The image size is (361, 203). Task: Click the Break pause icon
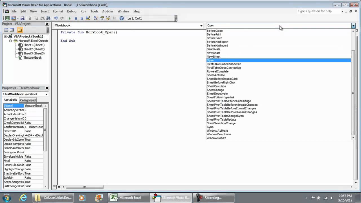point(76,18)
